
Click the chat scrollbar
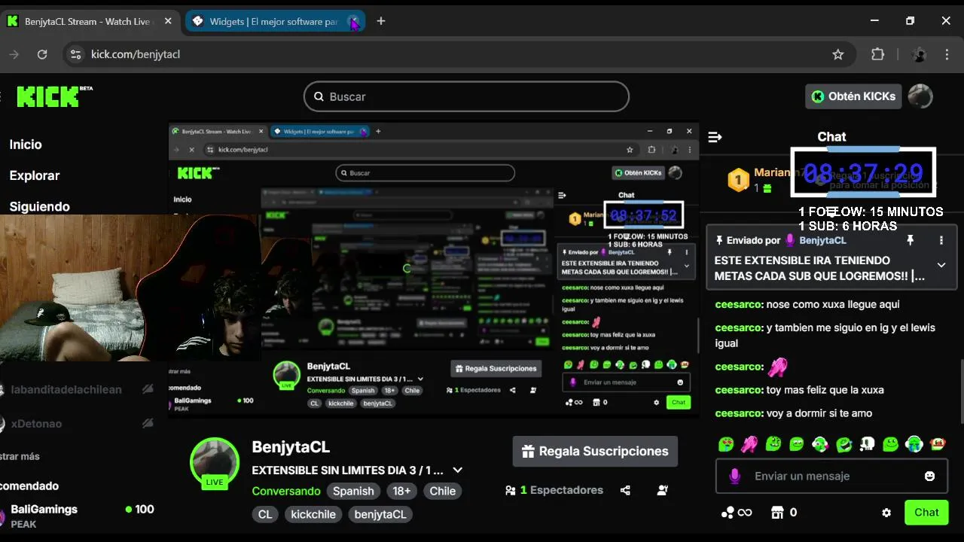tap(961, 391)
